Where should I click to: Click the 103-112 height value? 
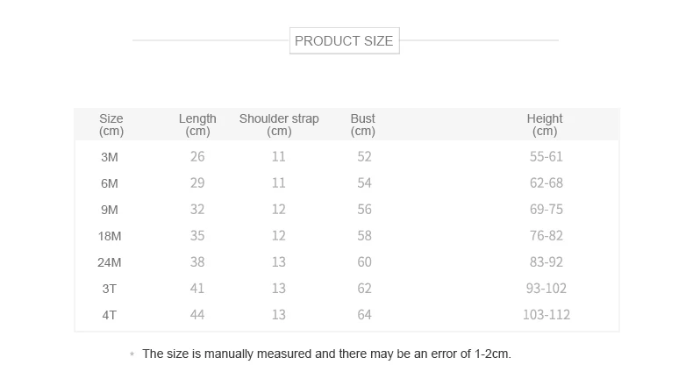(x=546, y=315)
